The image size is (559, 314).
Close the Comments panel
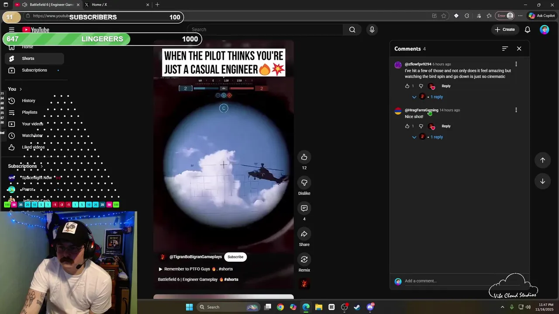[x=519, y=49]
